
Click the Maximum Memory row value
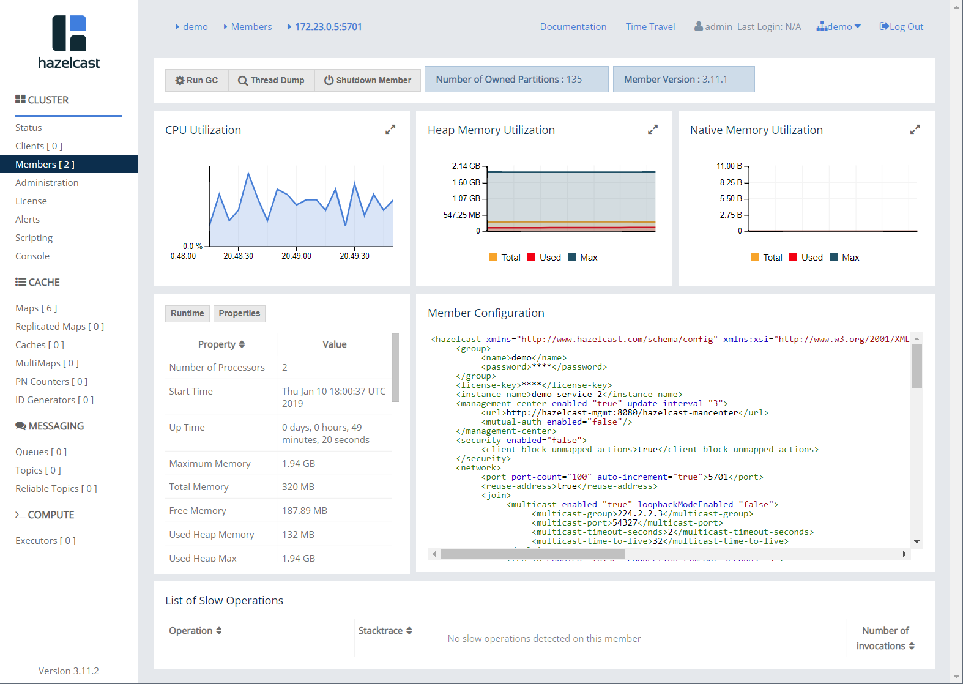pyautogui.click(x=299, y=463)
